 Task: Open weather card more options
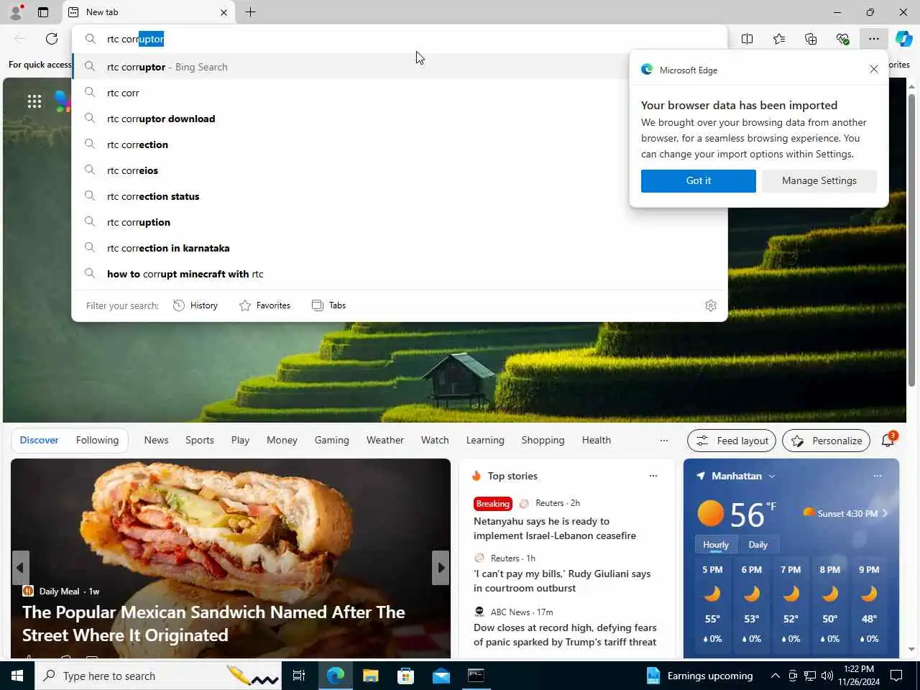877,476
